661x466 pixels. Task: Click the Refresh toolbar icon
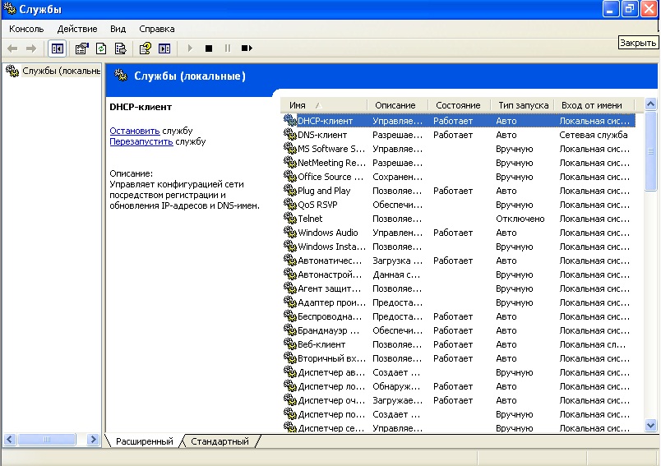tap(101, 48)
